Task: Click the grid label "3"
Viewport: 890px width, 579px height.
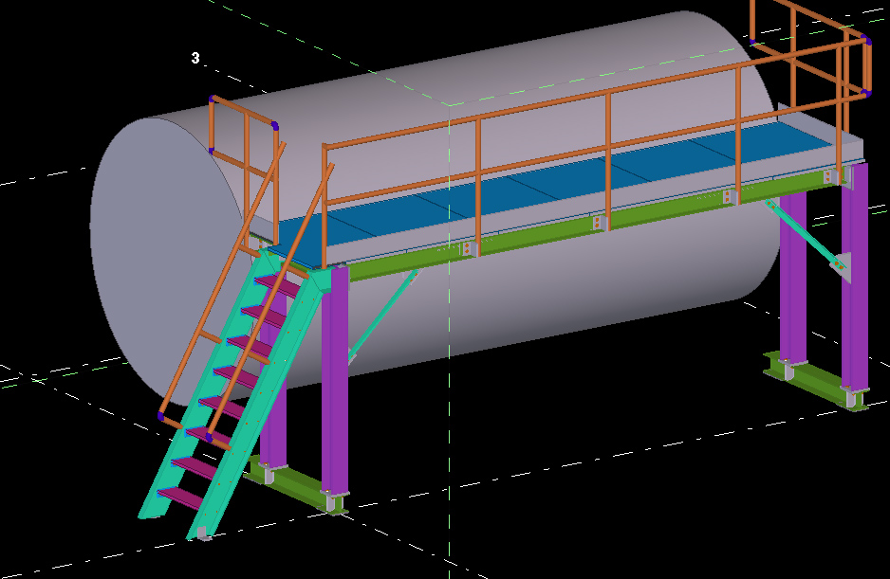Action: point(195,59)
